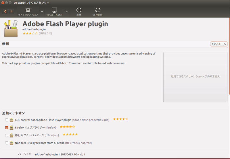This screenshot has height=159, width=230.
Task: Expand the すべてのソフトウェア dropdown arrow
Action: coord(42,11)
